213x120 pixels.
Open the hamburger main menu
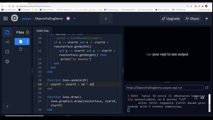[5, 19]
